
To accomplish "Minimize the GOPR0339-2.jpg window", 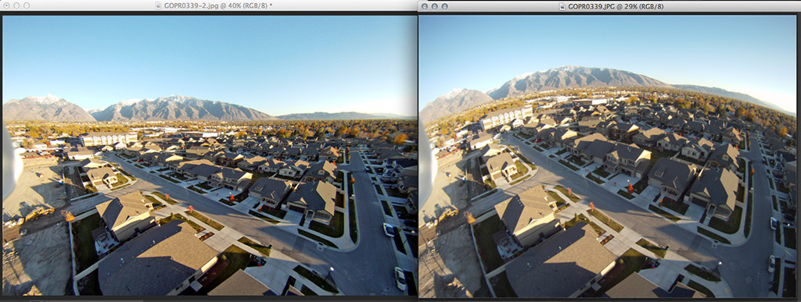I will [x=16, y=5].
